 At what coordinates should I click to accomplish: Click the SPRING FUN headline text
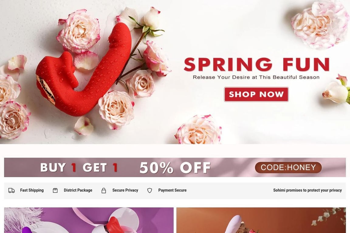click(257, 64)
